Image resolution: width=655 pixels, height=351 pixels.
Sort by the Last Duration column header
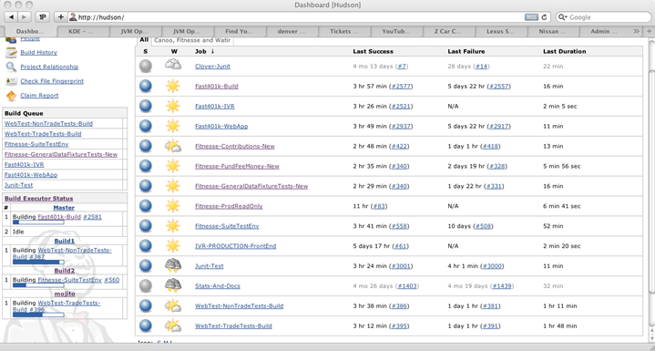tap(564, 51)
